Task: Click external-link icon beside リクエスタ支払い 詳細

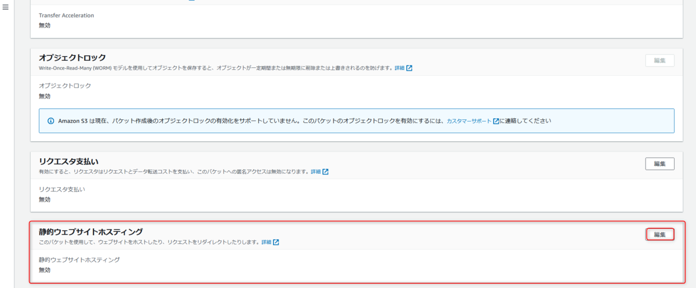Action: click(325, 172)
